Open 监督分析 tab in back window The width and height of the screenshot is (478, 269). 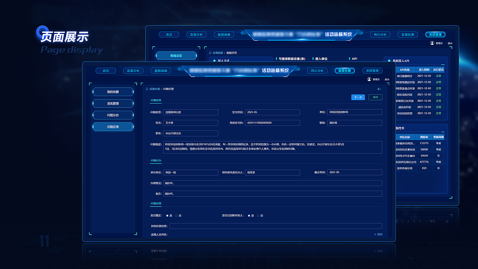click(196, 34)
